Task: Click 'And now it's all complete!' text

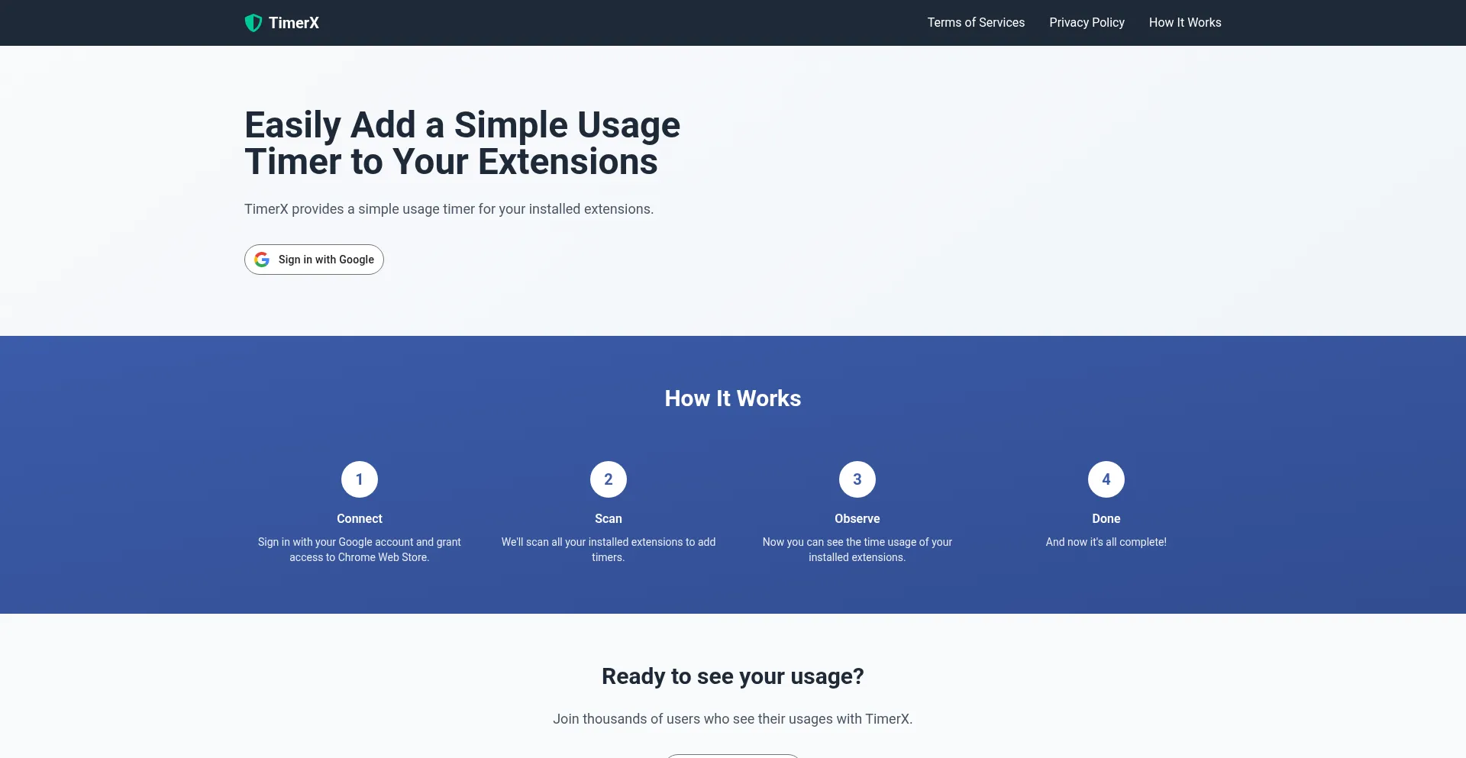Action: point(1106,542)
